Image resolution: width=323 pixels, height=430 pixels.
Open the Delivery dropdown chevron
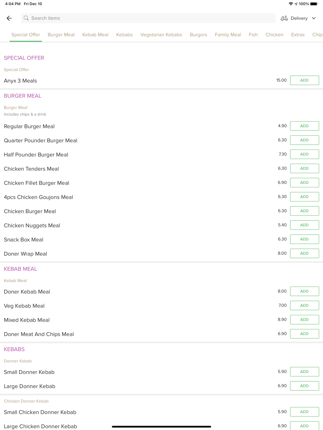pyautogui.click(x=314, y=18)
